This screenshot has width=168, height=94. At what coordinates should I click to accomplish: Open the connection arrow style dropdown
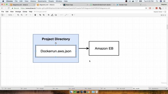(x=61, y=15)
